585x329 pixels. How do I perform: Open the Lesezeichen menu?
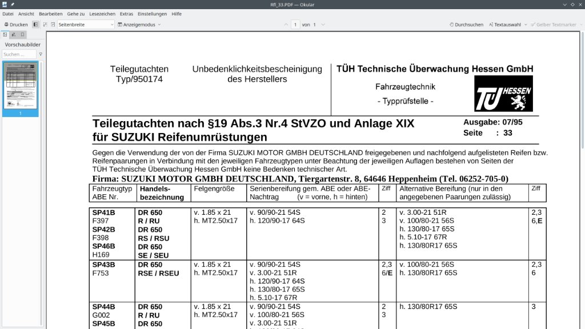point(102,14)
